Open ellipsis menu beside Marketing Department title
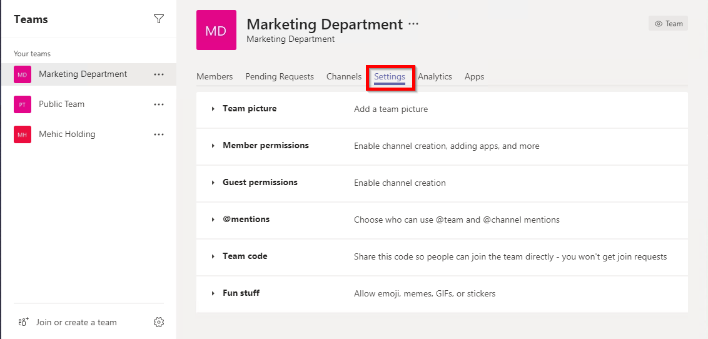Image resolution: width=708 pixels, height=339 pixels. coord(413,24)
